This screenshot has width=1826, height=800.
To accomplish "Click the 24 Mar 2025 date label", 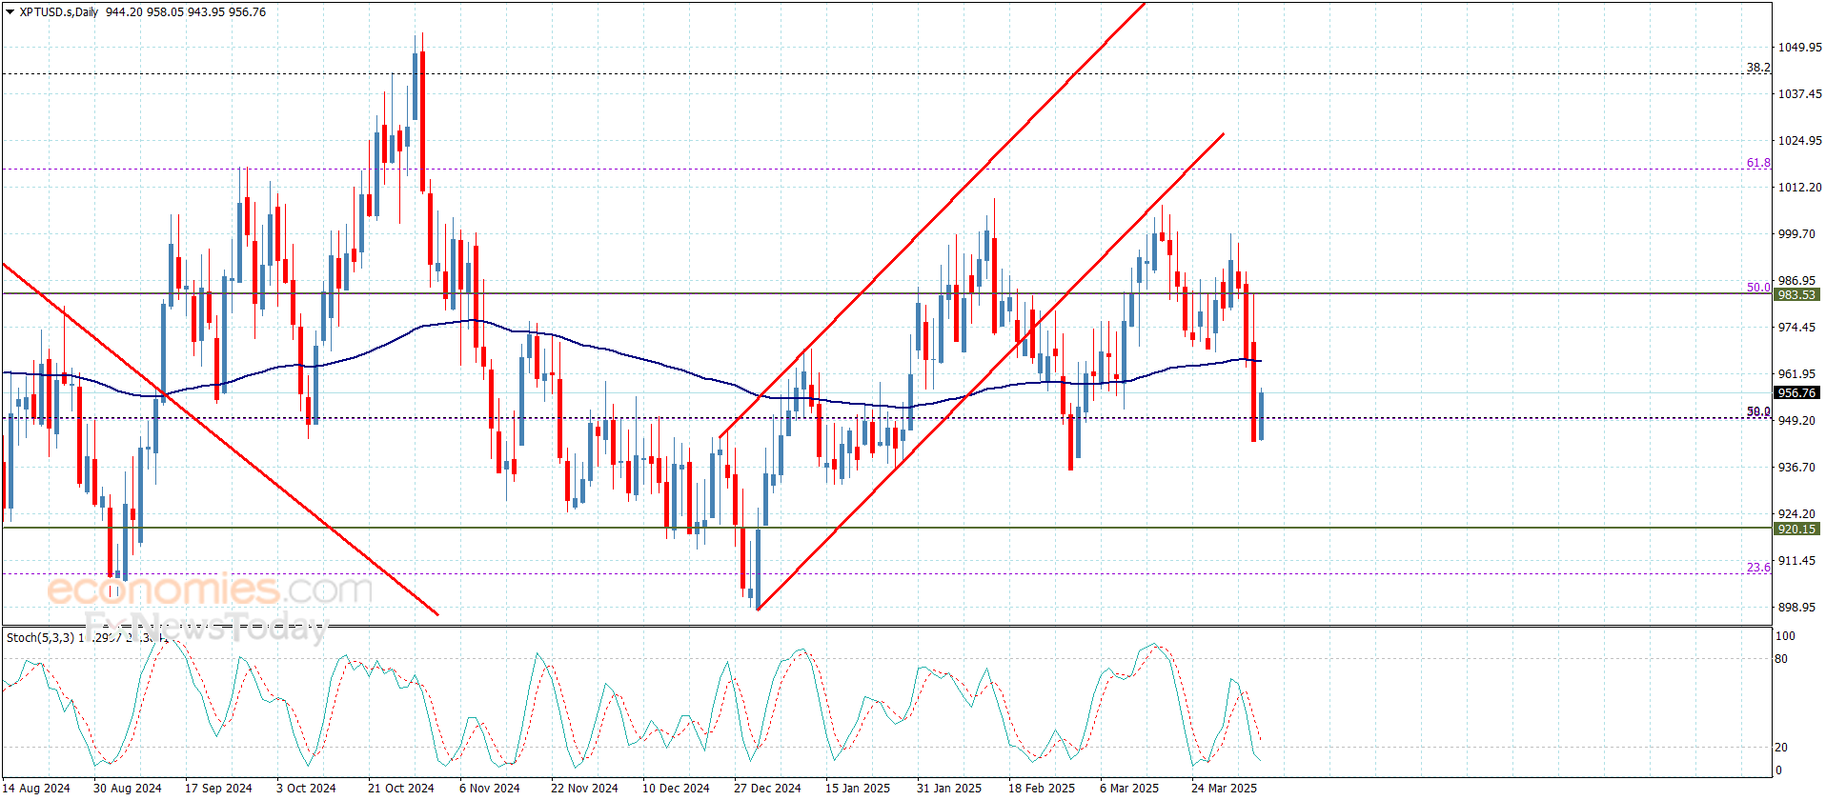I will pos(1224,788).
